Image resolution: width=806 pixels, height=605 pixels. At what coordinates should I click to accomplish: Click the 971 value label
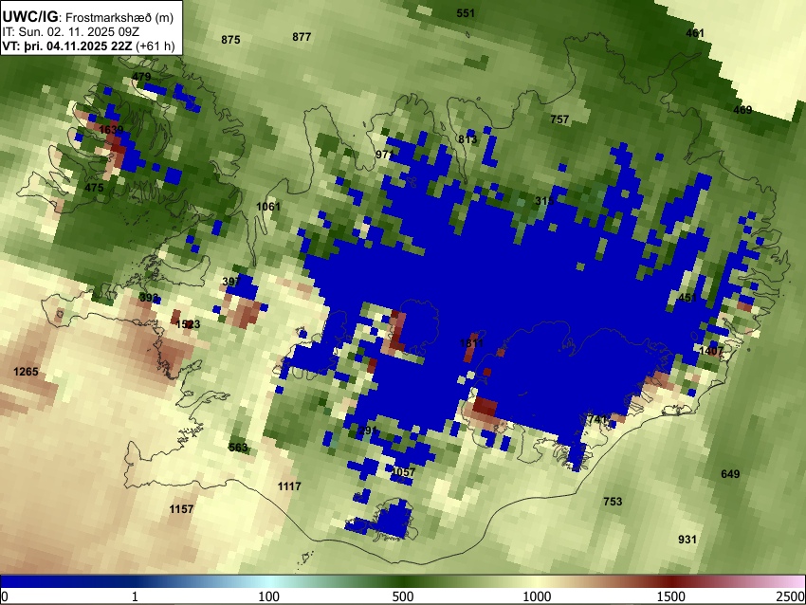(x=384, y=155)
